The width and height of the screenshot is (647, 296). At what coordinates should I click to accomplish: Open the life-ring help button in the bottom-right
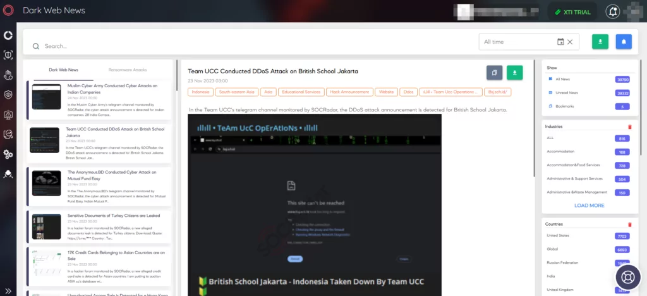pyautogui.click(x=628, y=277)
